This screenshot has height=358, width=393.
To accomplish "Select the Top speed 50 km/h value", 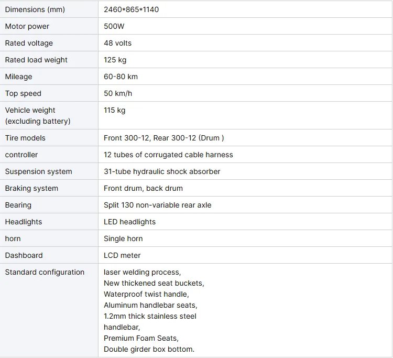I will pos(118,93).
